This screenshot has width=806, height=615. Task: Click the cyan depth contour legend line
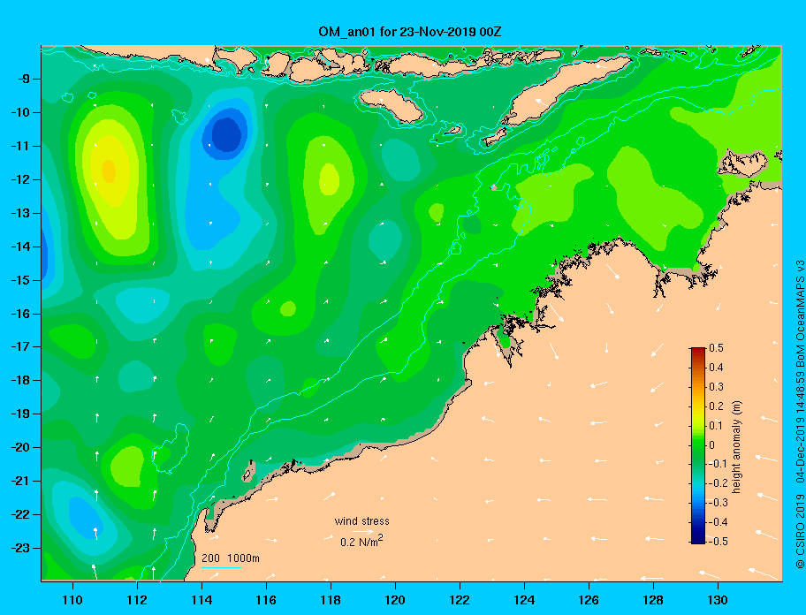221,567
